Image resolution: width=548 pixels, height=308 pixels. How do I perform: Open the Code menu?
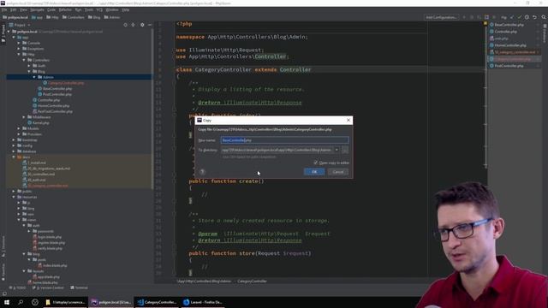(x=51, y=9)
